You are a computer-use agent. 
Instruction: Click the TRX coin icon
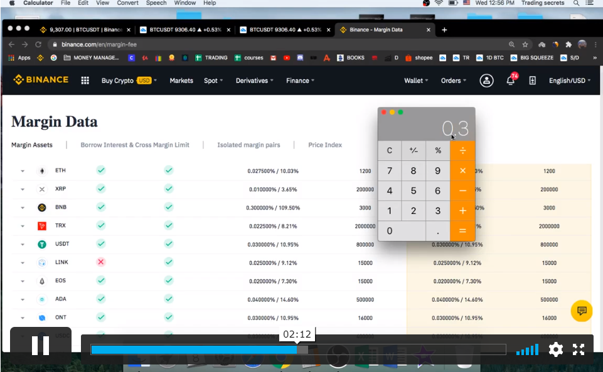(42, 226)
